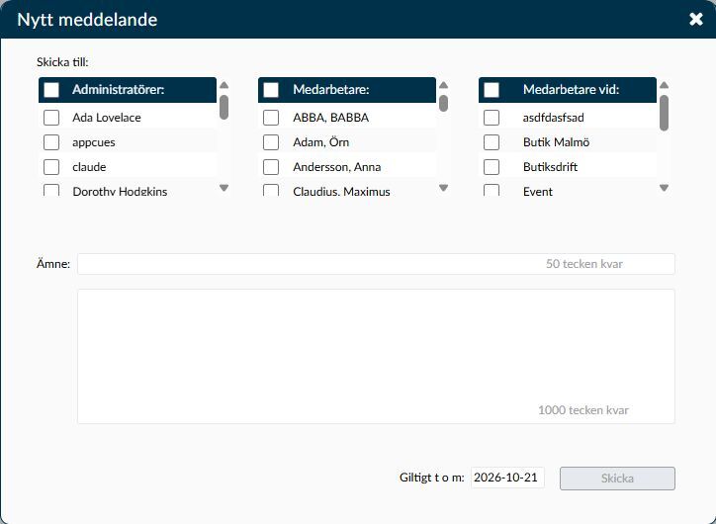
Task: Check the Butiksdrift checkbox
Action: [x=492, y=167]
